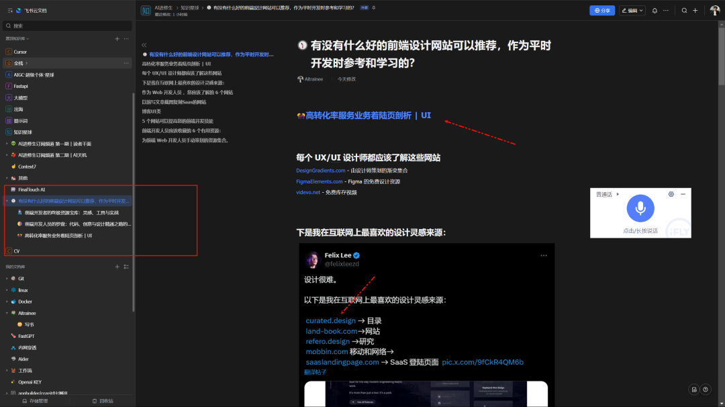Screen dimensions: 725x407
Task: Open the curated.design link in the tweet
Action: pos(330,320)
